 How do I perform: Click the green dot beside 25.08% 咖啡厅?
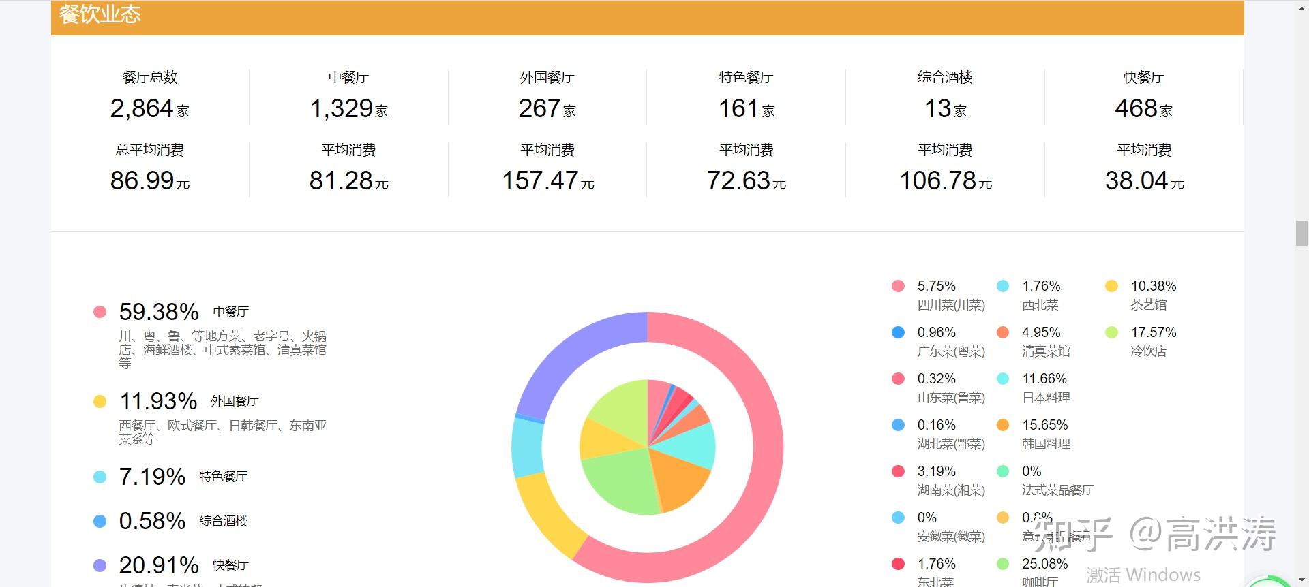pyautogui.click(x=1003, y=564)
